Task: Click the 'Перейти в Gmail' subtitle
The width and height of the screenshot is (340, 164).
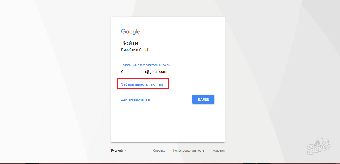Action: coord(135,50)
